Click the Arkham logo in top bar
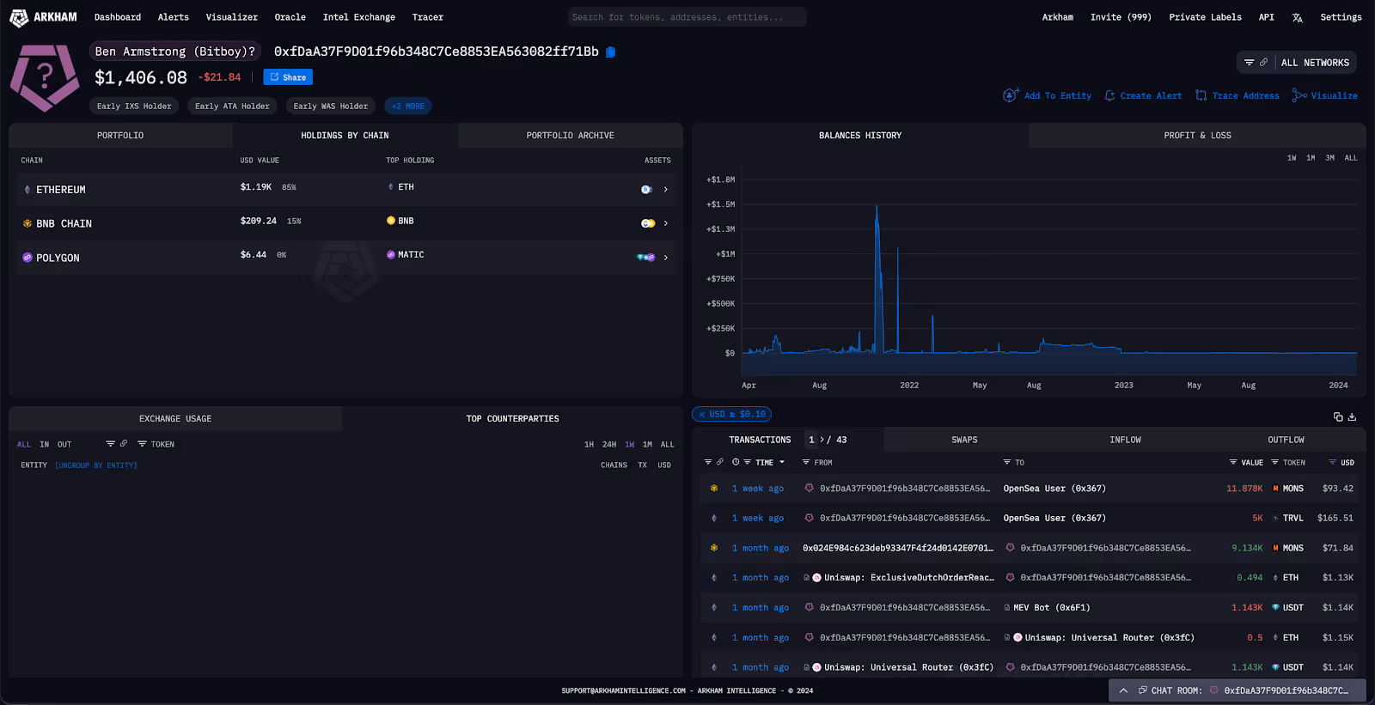The width and height of the screenshot is (1375, 705). (x=43, y=17)
